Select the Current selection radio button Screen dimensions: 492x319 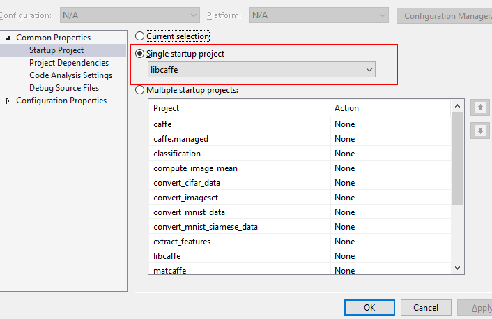140,36
